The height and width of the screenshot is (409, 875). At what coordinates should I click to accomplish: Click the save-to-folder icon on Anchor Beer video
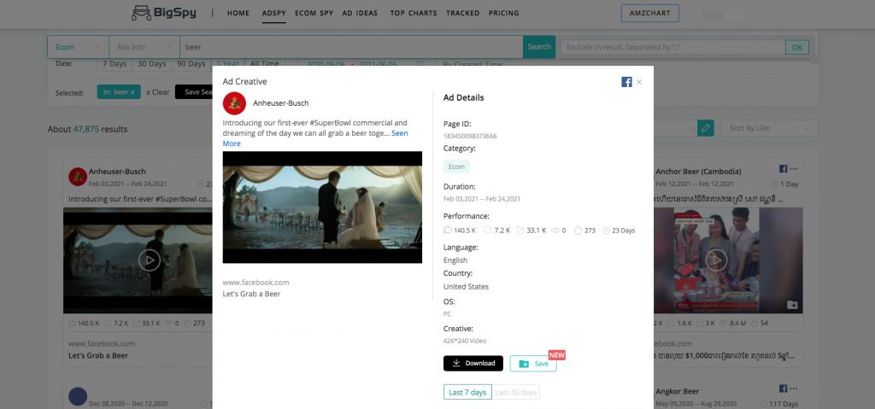792,305
